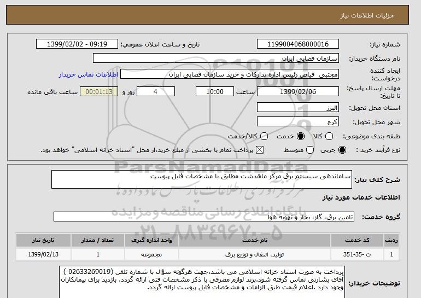Screen dimensions: 421x298
Task: Click the announcement date field 1399/02/02 - 09:19
Action: click(77, 44)
